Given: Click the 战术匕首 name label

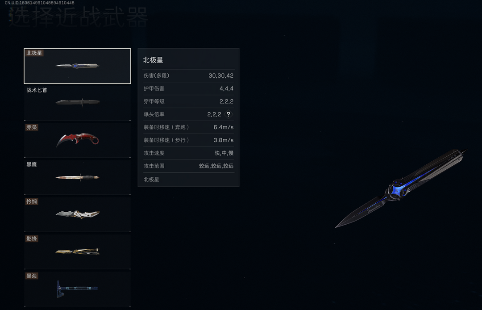Looking at the screenshot, I should (37, 90).
